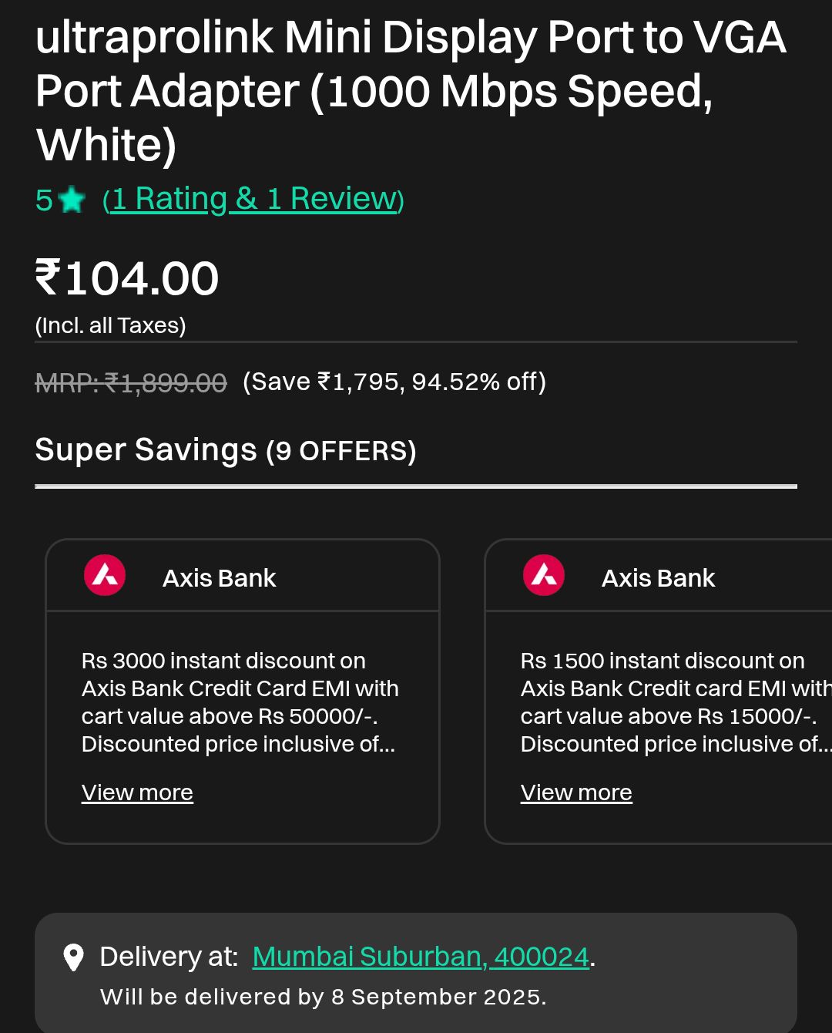Open View more for Rs 3000 discount
This screenshot has height=1033, width=832.
tap(137, 792)
